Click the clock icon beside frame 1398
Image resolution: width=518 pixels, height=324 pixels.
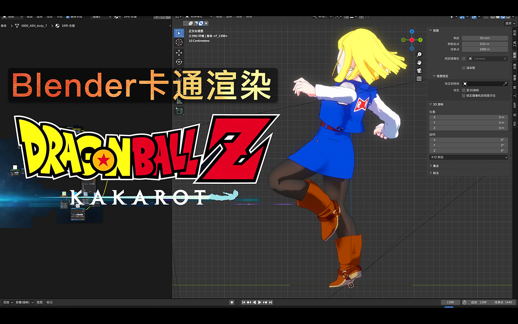(x=465, y=302)
